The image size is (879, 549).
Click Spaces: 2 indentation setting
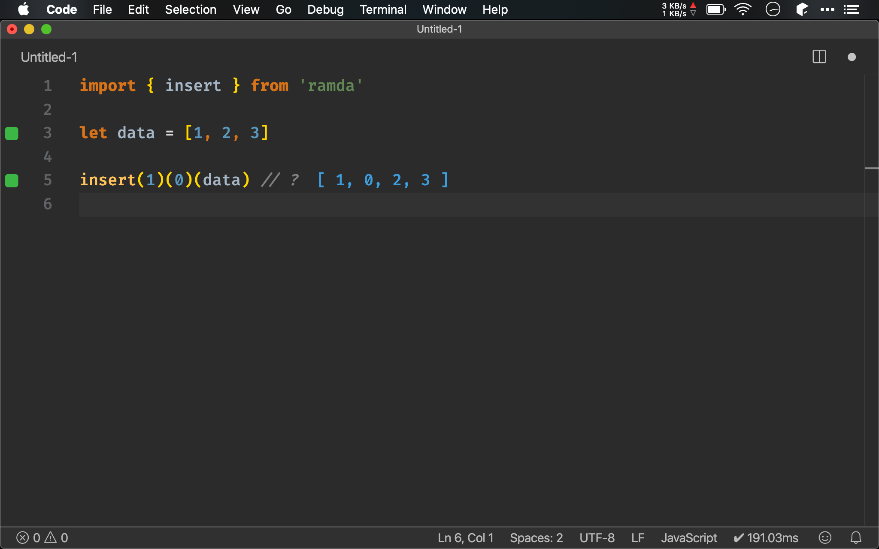[x=536, y=538]
